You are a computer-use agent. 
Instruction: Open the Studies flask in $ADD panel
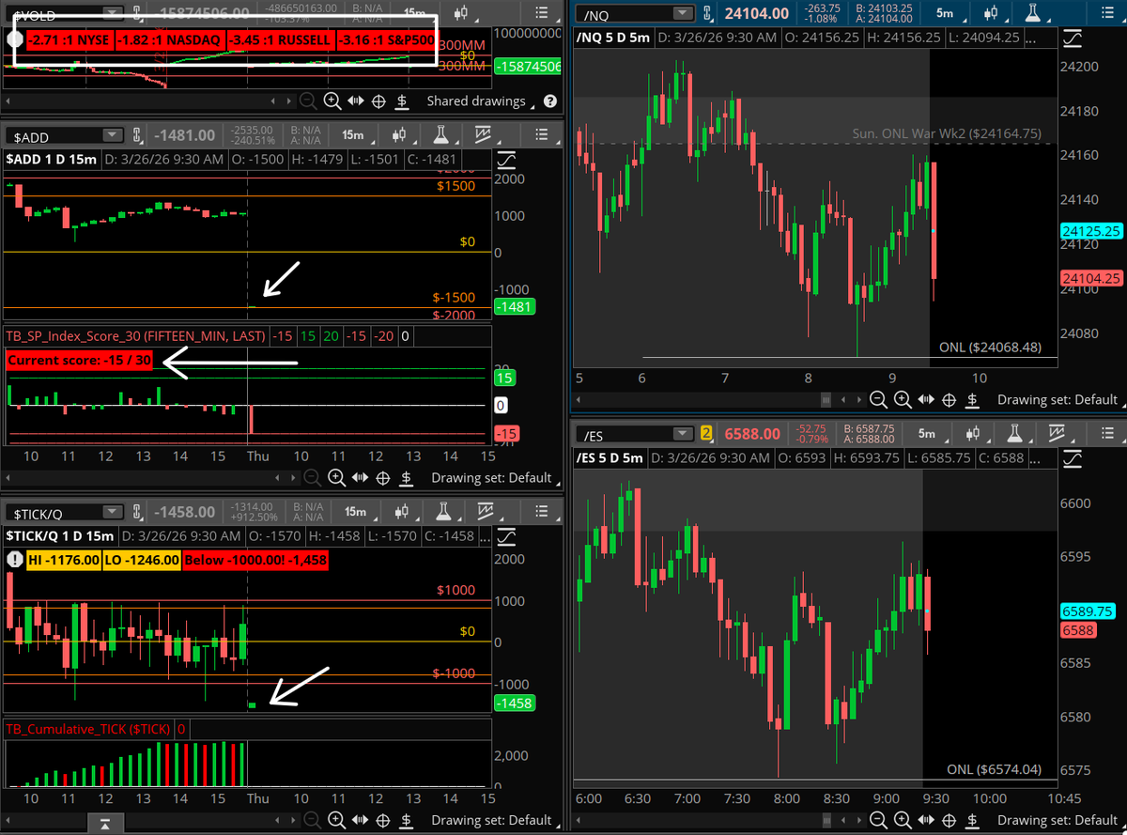click(442, 135)
